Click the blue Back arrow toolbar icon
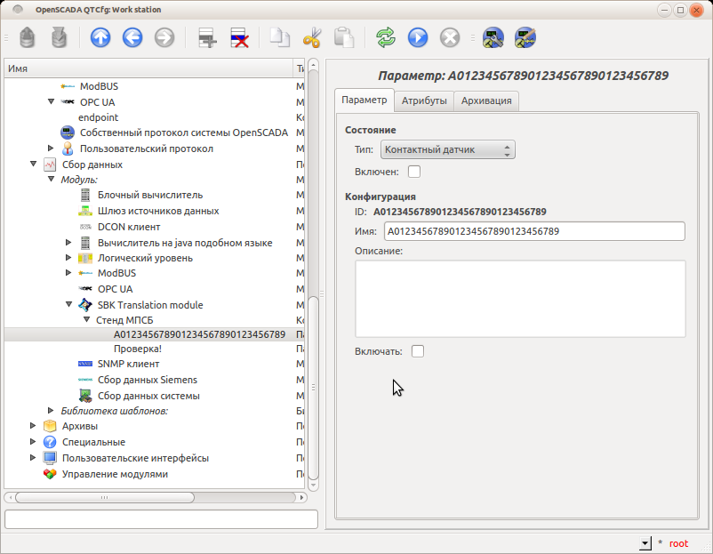The image size is (713, 554). click(x=132, y=37)
